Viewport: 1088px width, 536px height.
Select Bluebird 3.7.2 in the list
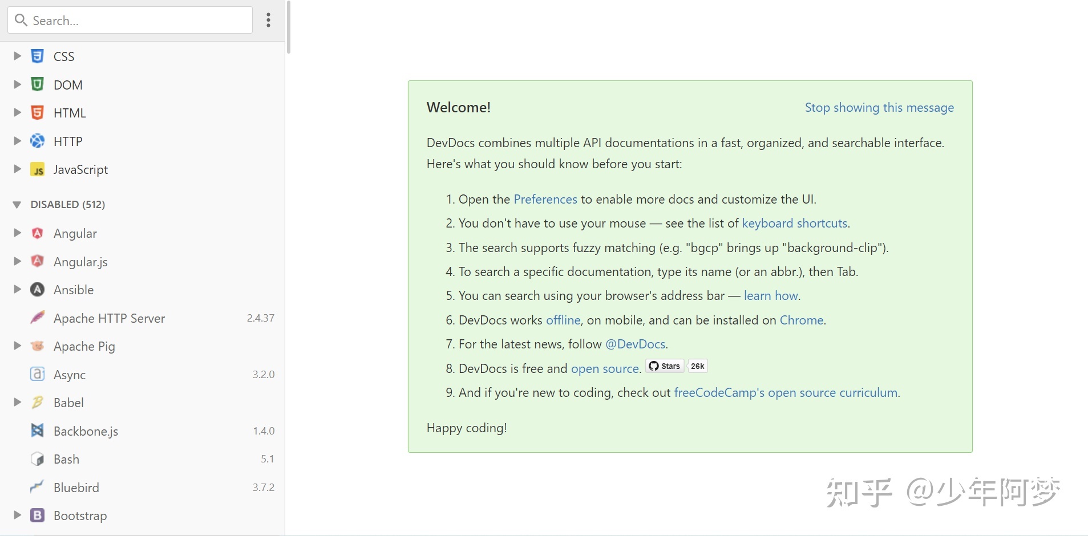76,488
